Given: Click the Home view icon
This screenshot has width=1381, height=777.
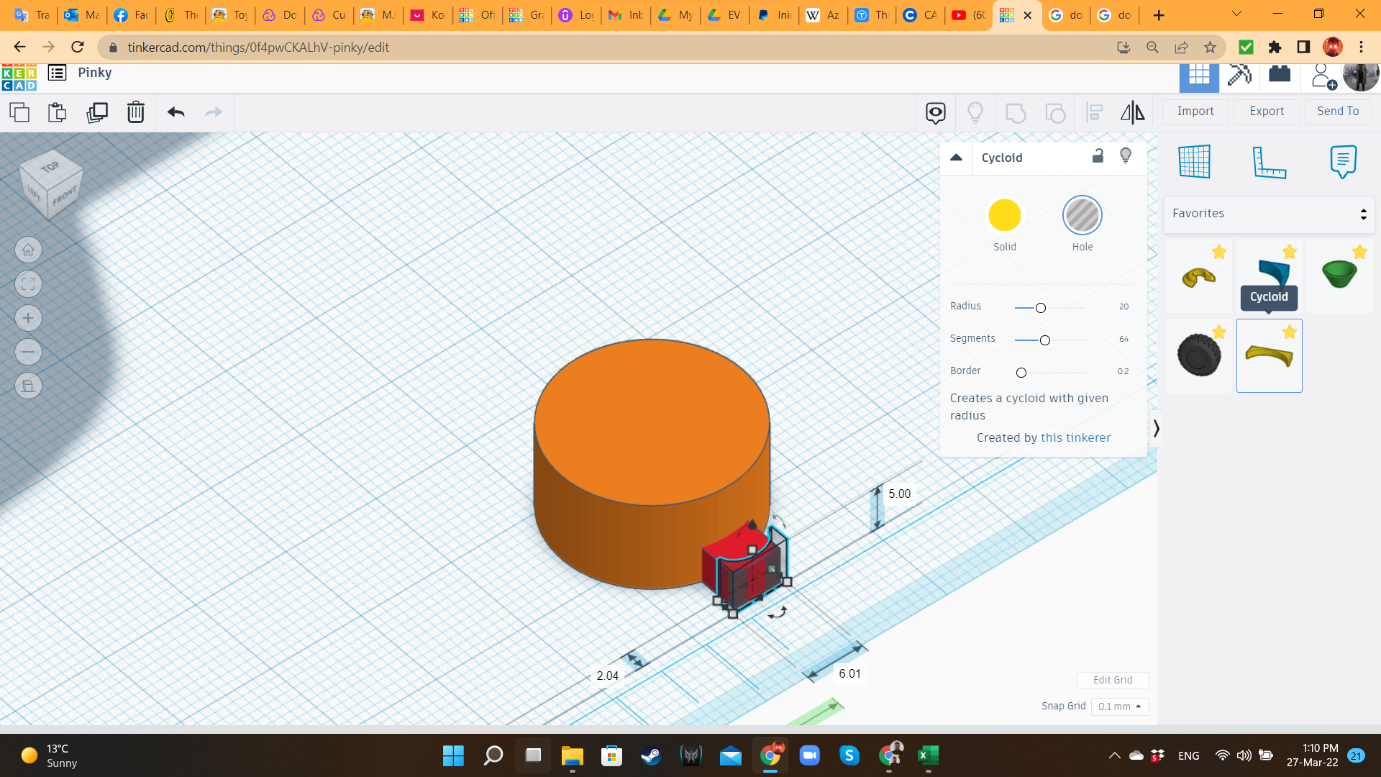Looking at the screenshot, I should pos(28,250).
